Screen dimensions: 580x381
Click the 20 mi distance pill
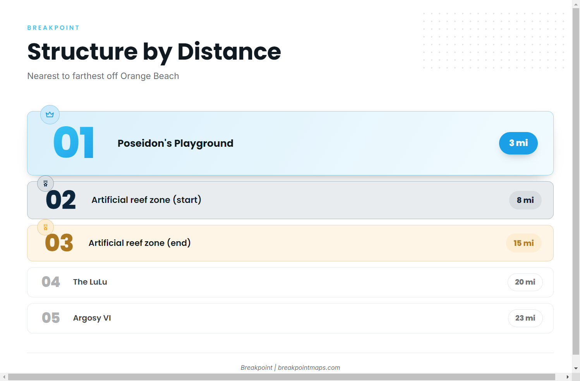(525, 282)
